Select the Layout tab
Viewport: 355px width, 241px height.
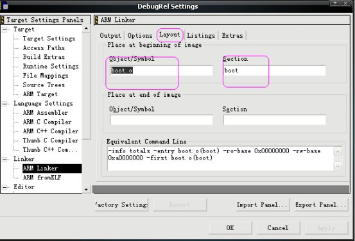(169, 35)
